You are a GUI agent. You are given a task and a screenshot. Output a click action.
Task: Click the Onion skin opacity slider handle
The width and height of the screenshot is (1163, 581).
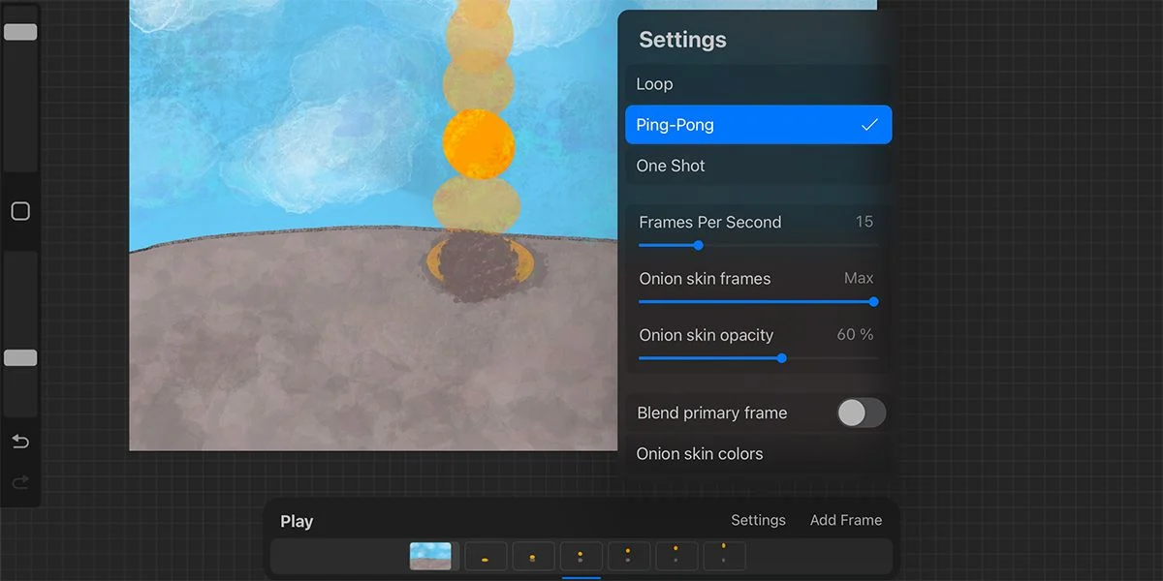[781, 358]
